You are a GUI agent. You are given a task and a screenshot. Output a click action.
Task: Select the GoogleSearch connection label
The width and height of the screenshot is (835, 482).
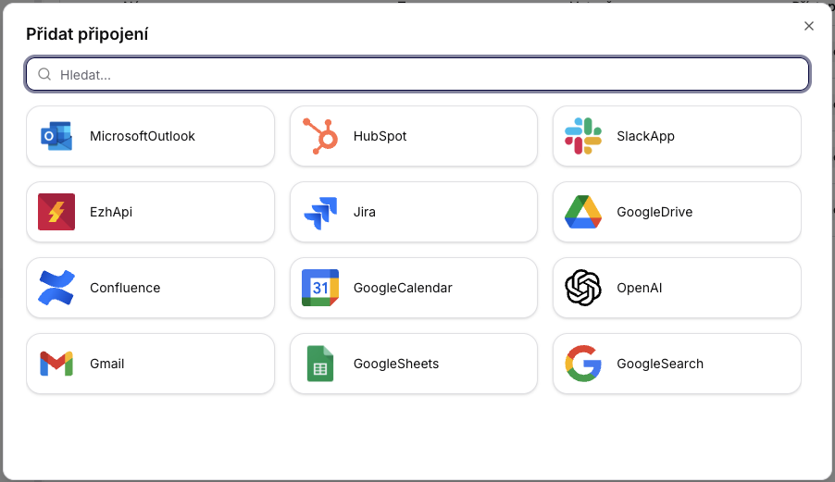(x=660, y=364)
